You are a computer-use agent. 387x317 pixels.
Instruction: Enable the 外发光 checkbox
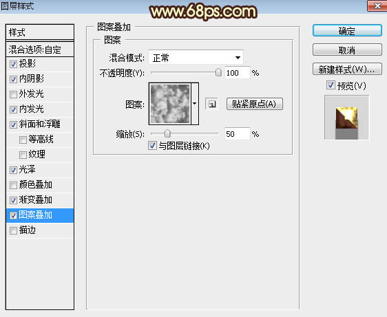click(x=13, y=94)
